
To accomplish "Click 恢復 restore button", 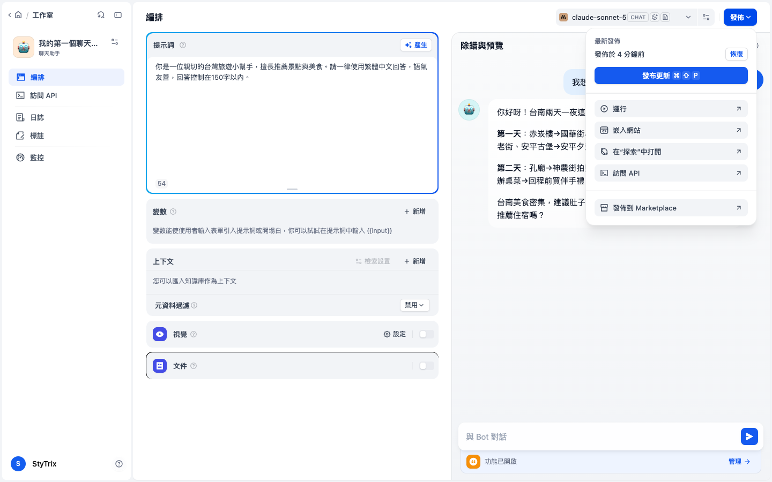I will [x=737, y=54].
